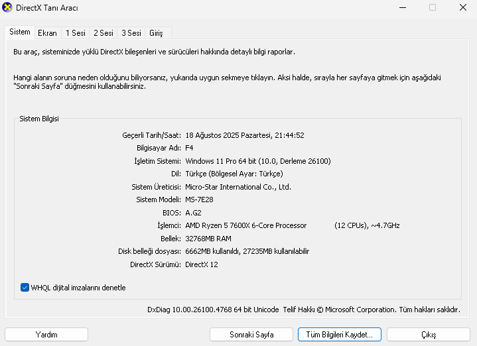
Task: Click the 32768MB RAM value
Action: [208, 239]
